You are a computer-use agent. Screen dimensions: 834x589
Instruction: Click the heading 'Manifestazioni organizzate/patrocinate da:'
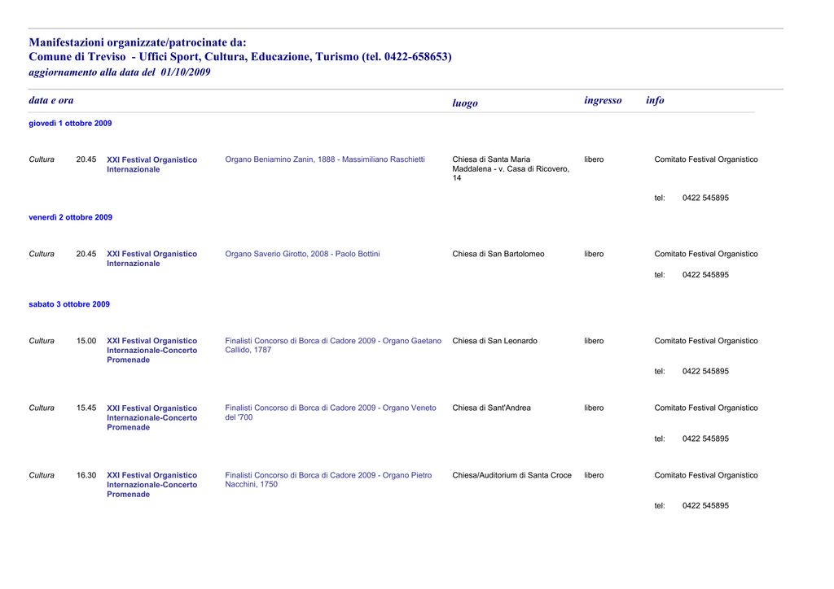pos(138,42)
